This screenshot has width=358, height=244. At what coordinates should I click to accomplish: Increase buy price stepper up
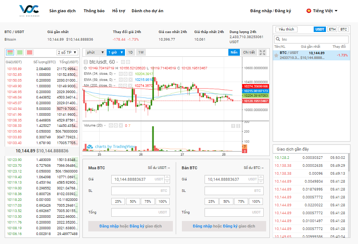click(167, 177)
